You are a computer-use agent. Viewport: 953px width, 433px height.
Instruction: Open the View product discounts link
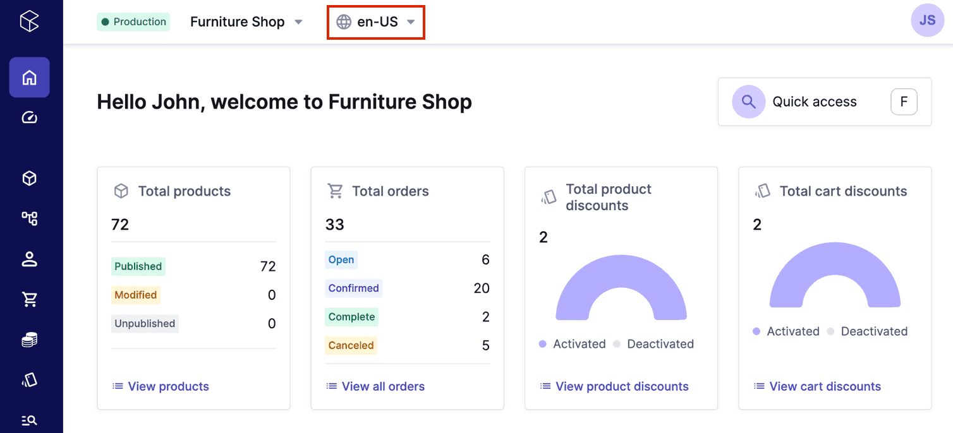(x=622, y=386)
